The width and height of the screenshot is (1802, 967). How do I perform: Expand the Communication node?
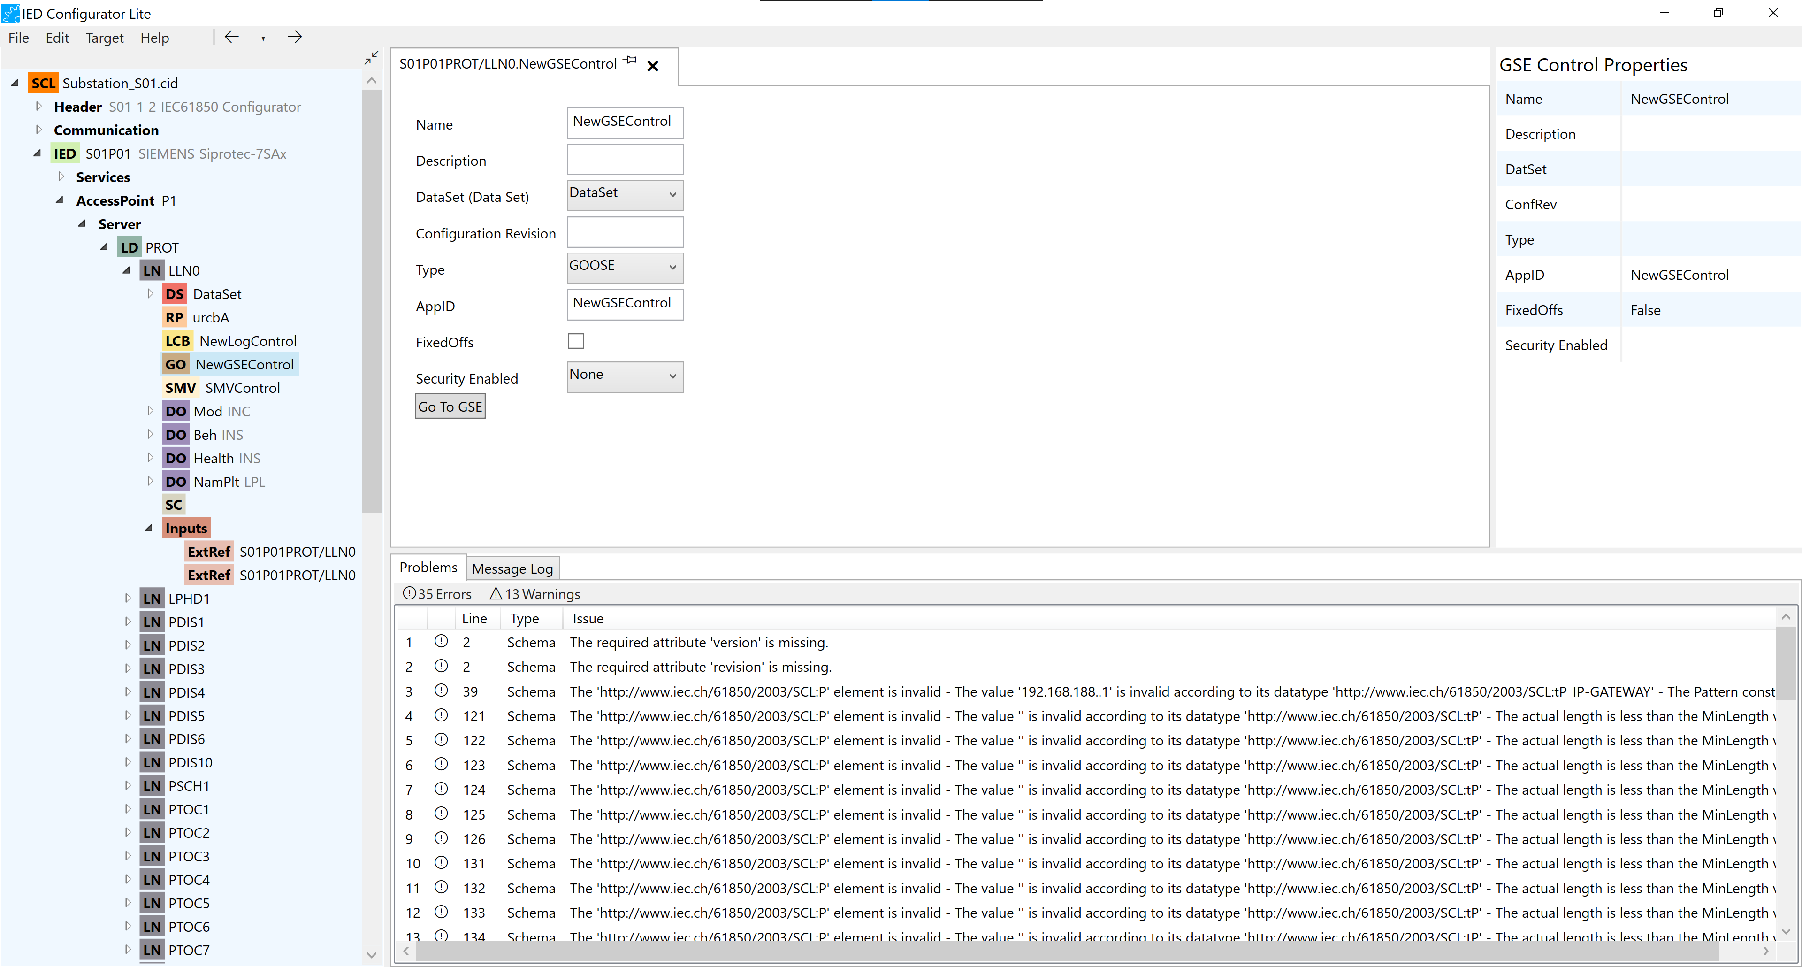(x=38, y=130)
